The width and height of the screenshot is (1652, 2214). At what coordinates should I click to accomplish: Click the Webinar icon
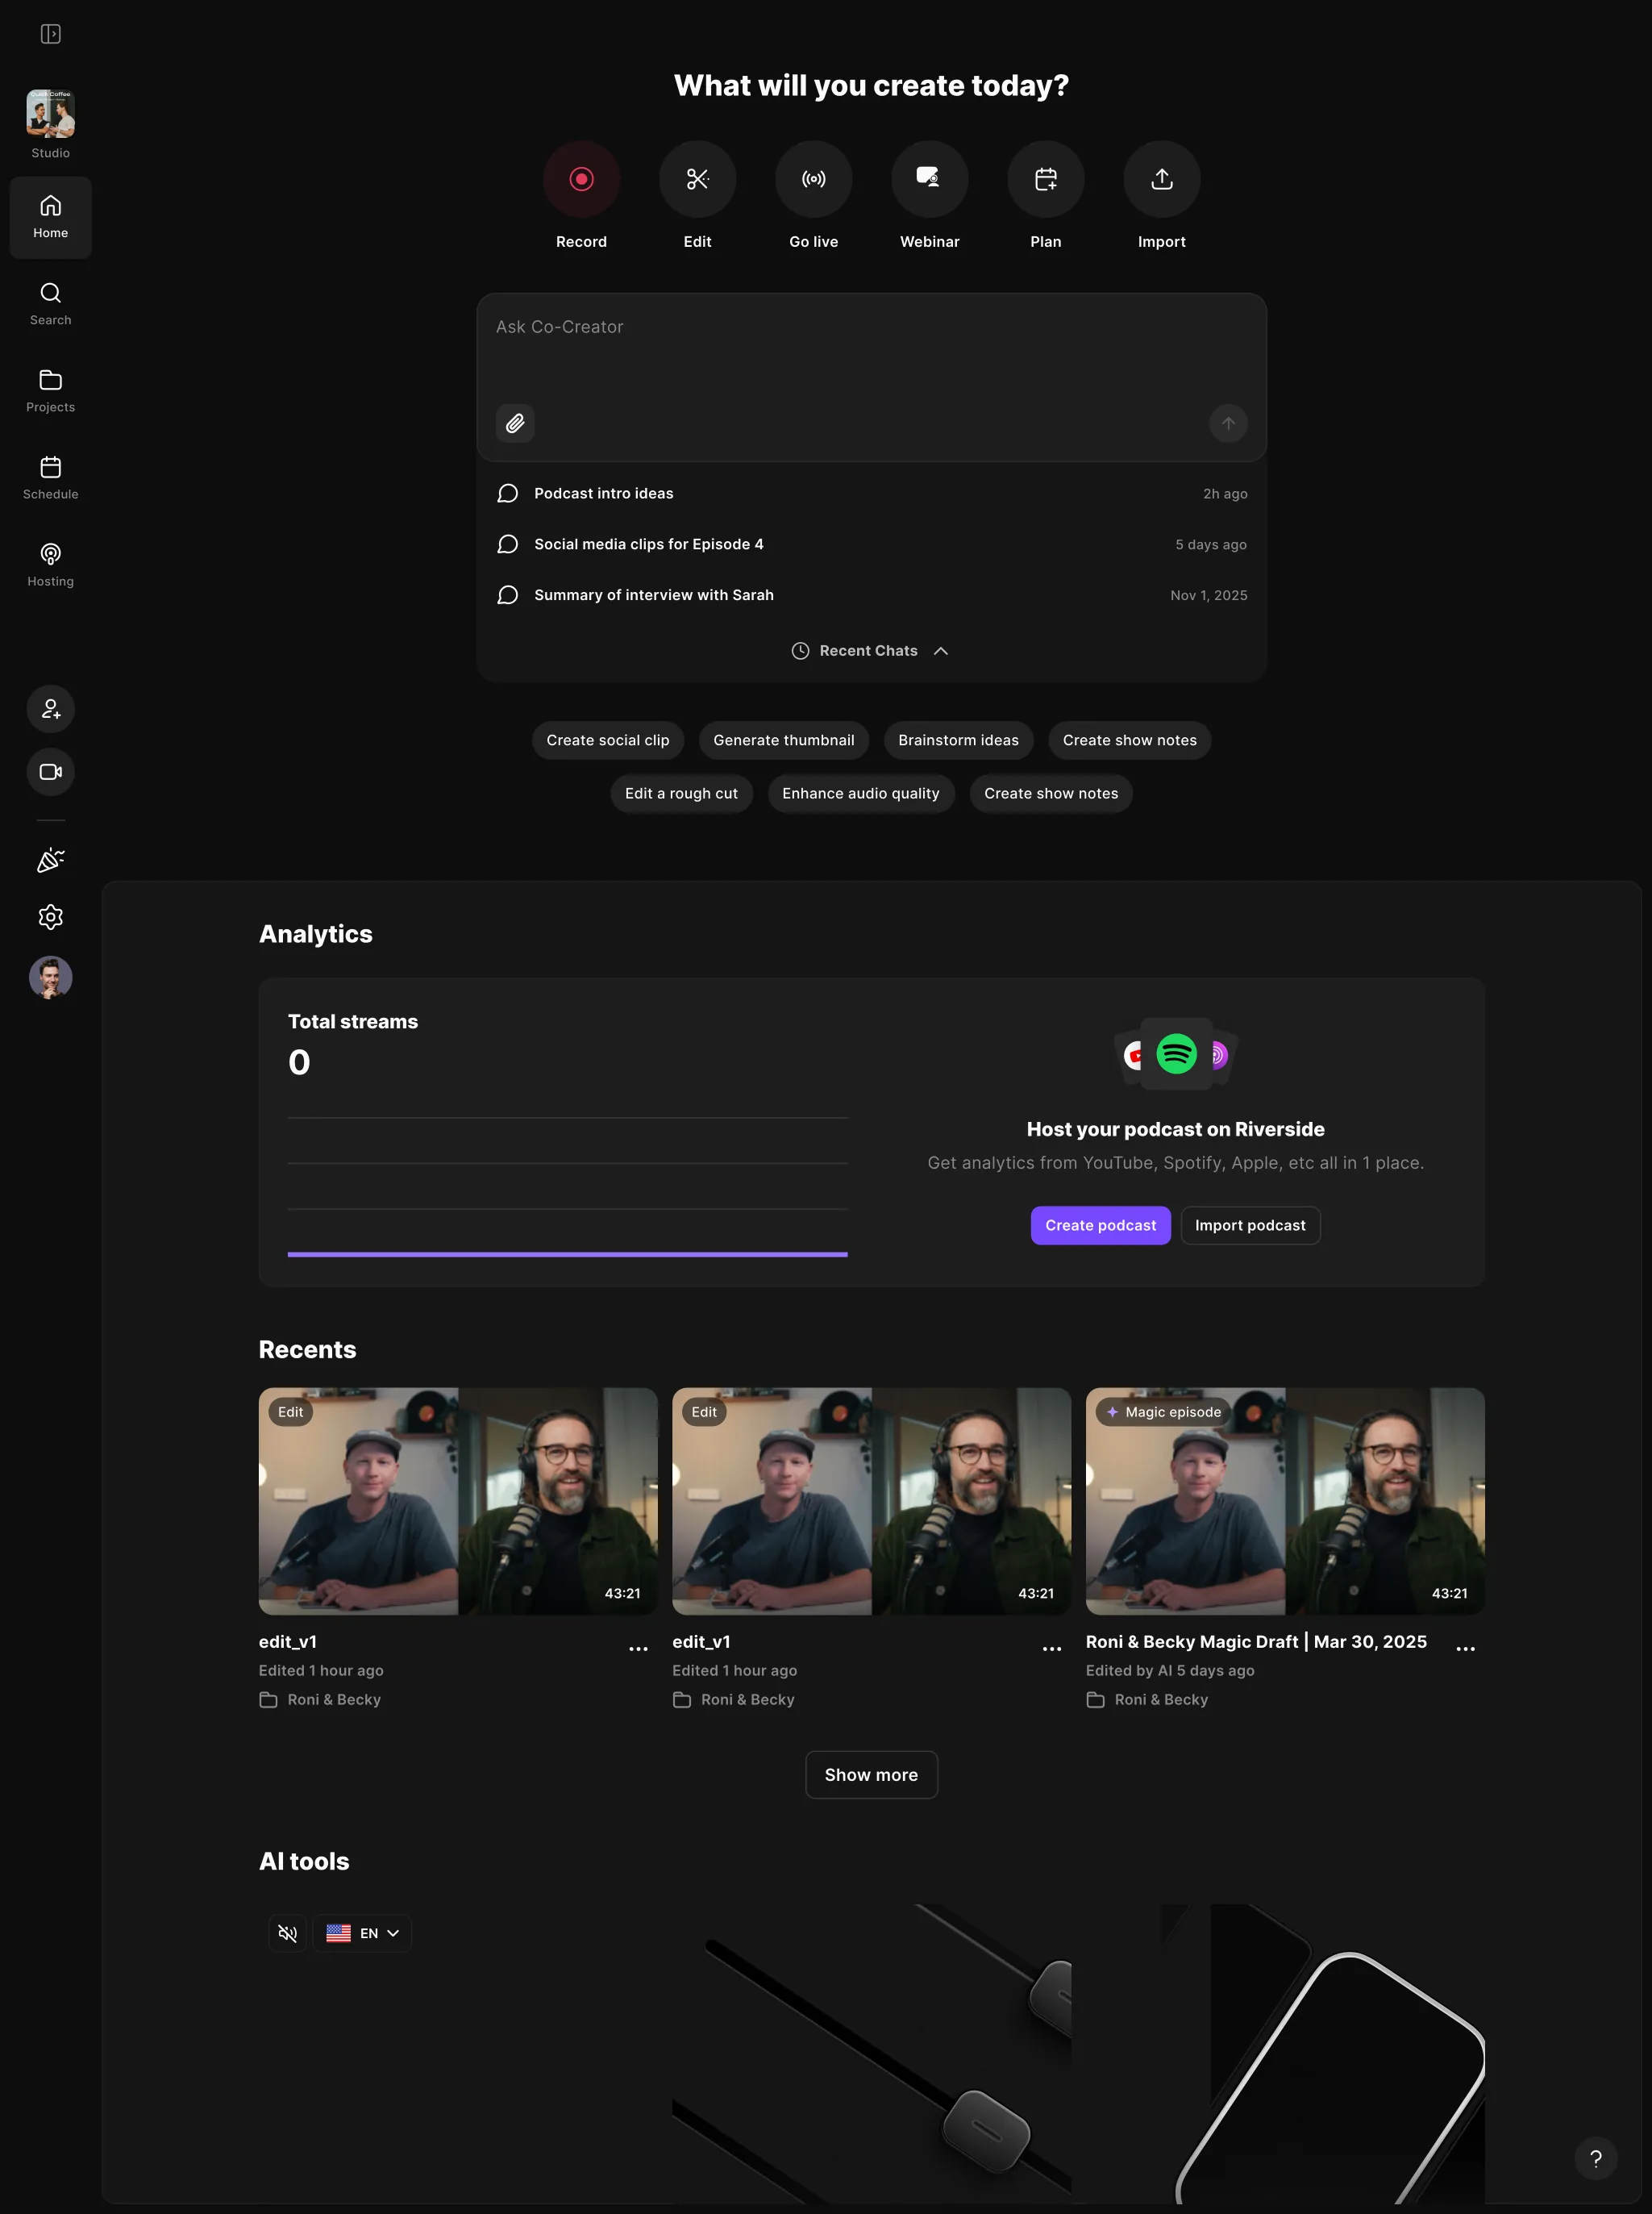tap(929, 179)
